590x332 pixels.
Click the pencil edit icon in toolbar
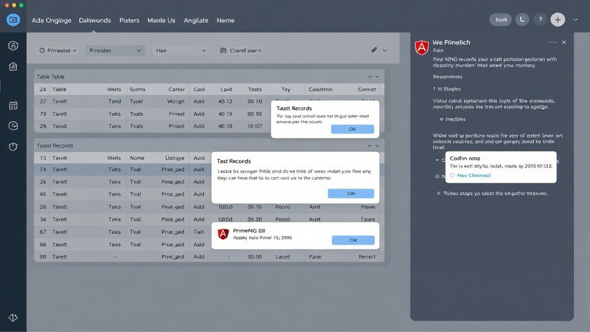374,50
